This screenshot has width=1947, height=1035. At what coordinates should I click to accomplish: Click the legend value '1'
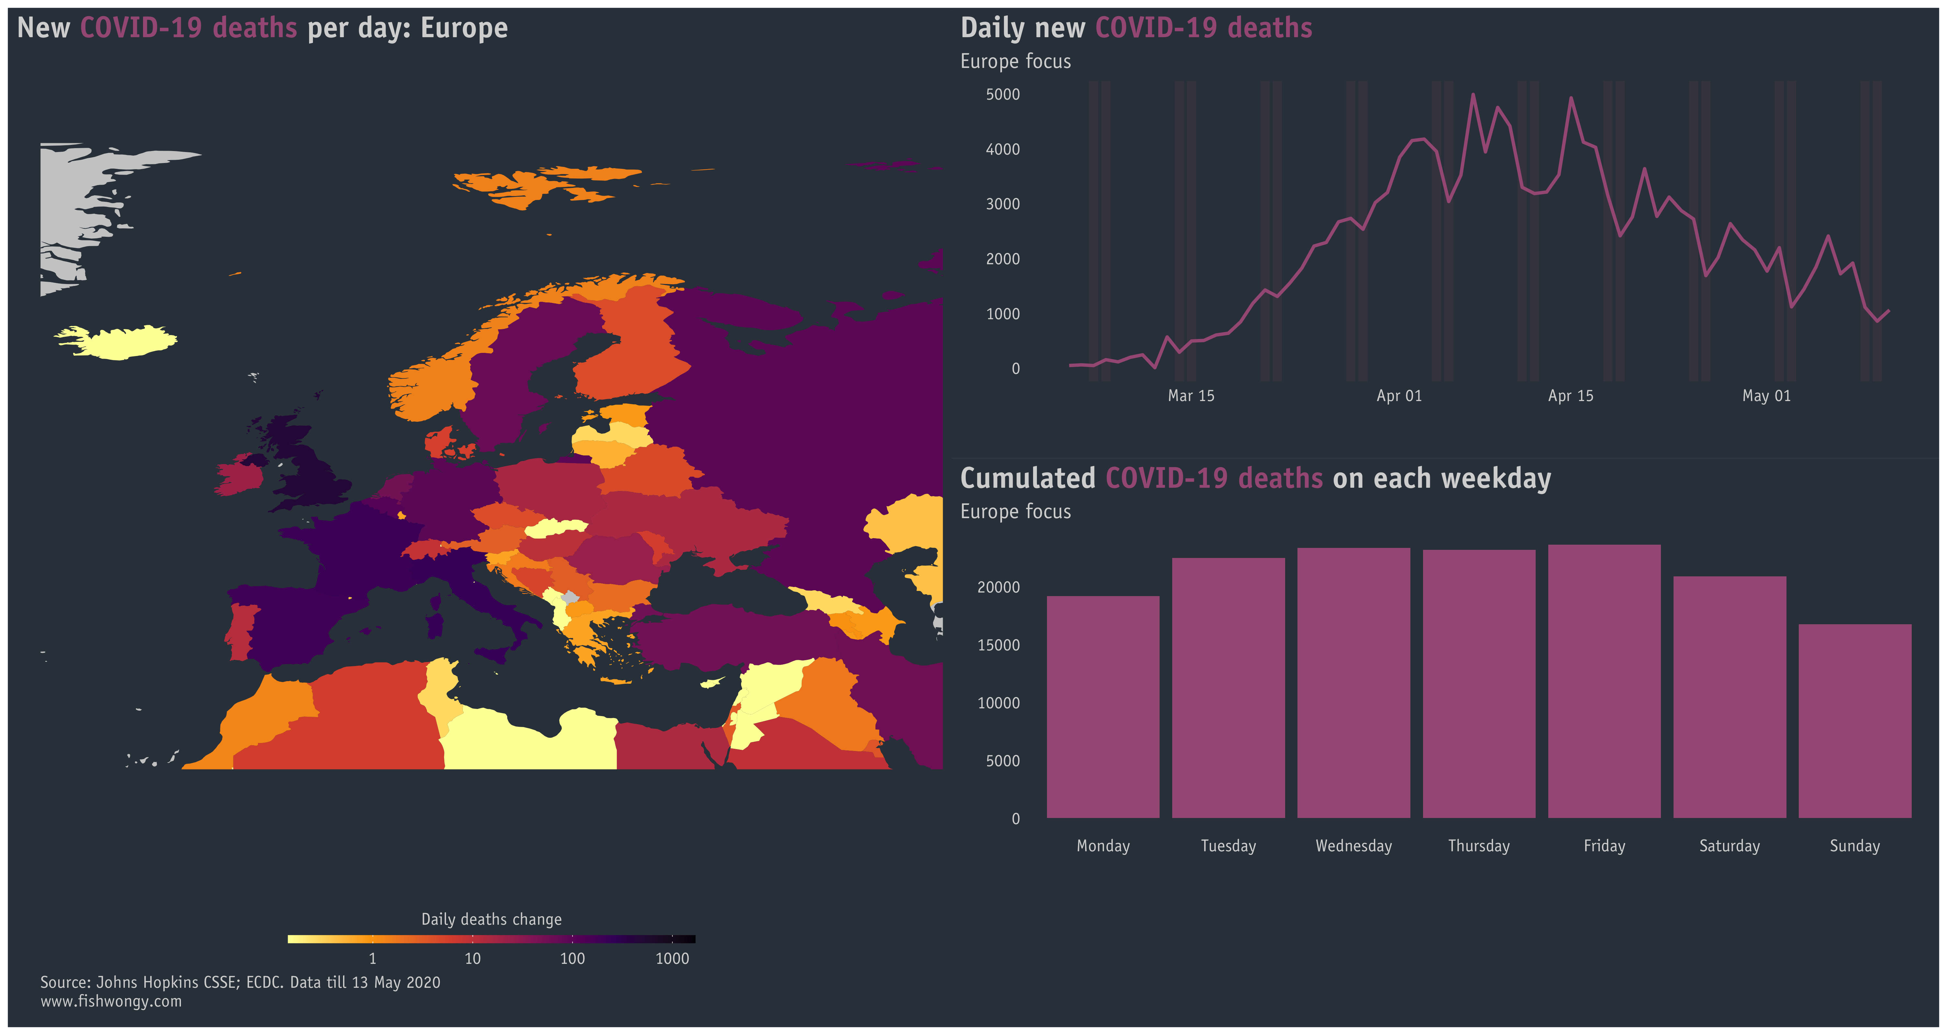click(373, 959)
